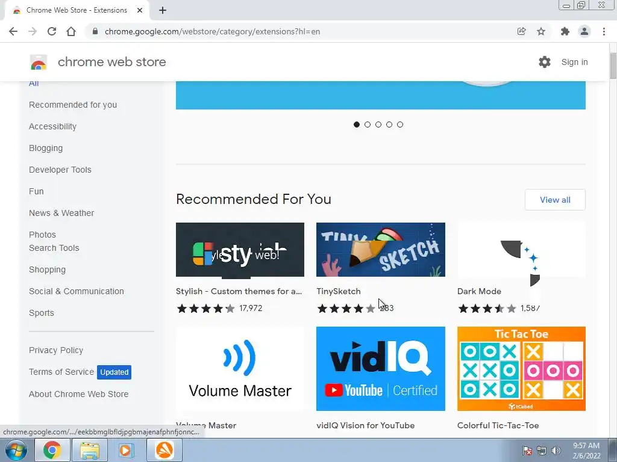Click the lock icon in the address bar
This screenshot has width=617, height=462.
[x=95, y=31]
